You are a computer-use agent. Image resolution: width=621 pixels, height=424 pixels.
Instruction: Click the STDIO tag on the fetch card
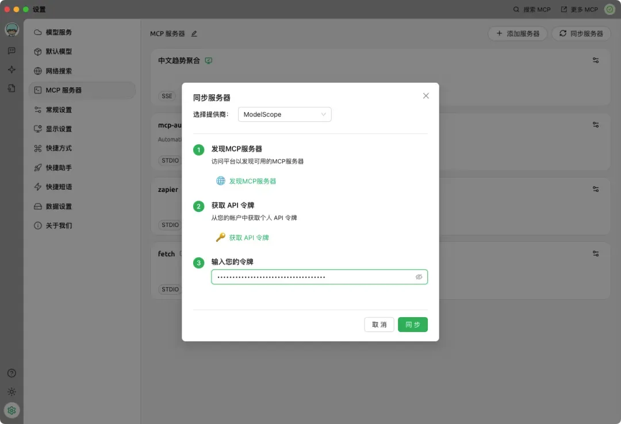point(170,290)
